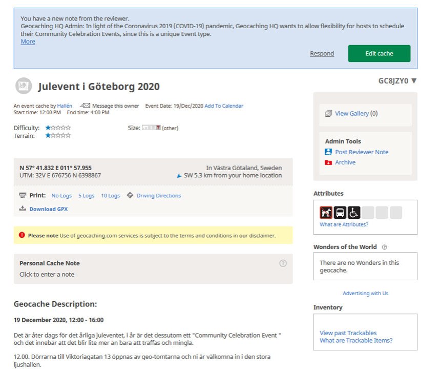441x373 pixels.
Task: Print the cache with 5 Logs
Action: point(86,196)
